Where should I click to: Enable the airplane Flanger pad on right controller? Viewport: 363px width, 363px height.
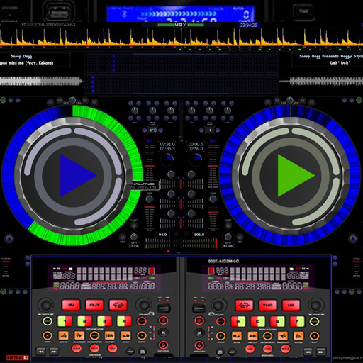click(x=283, y=335)
